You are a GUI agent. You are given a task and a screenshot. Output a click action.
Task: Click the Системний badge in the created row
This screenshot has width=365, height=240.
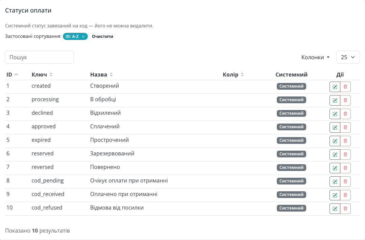click(x=291, y=86)
